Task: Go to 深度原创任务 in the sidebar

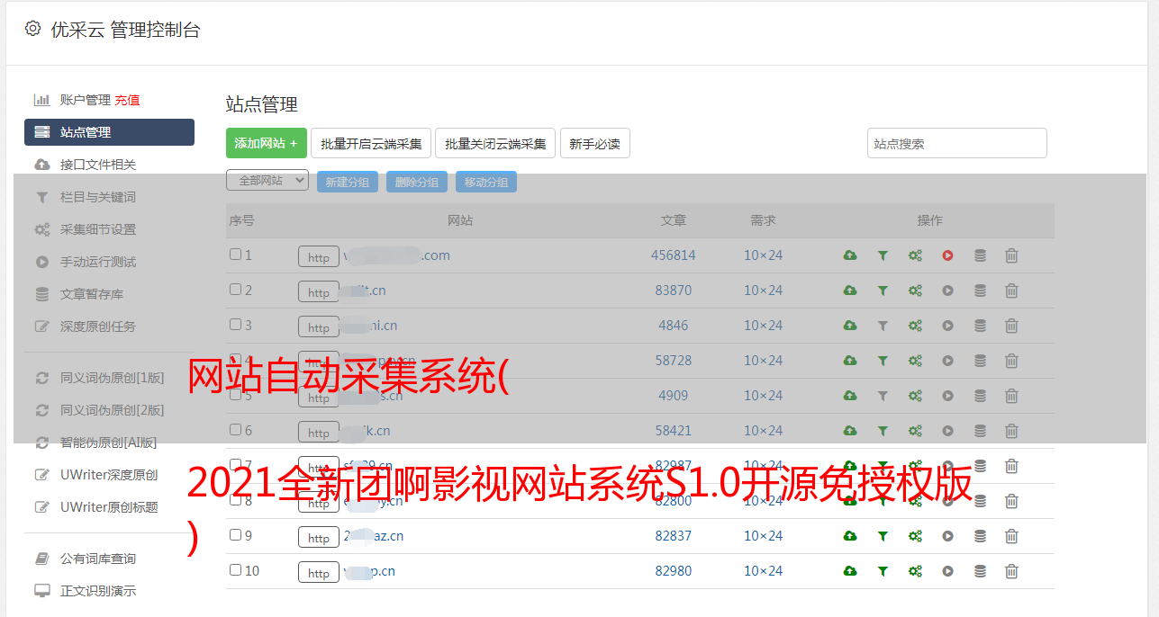Action: (x=98, y=326)
